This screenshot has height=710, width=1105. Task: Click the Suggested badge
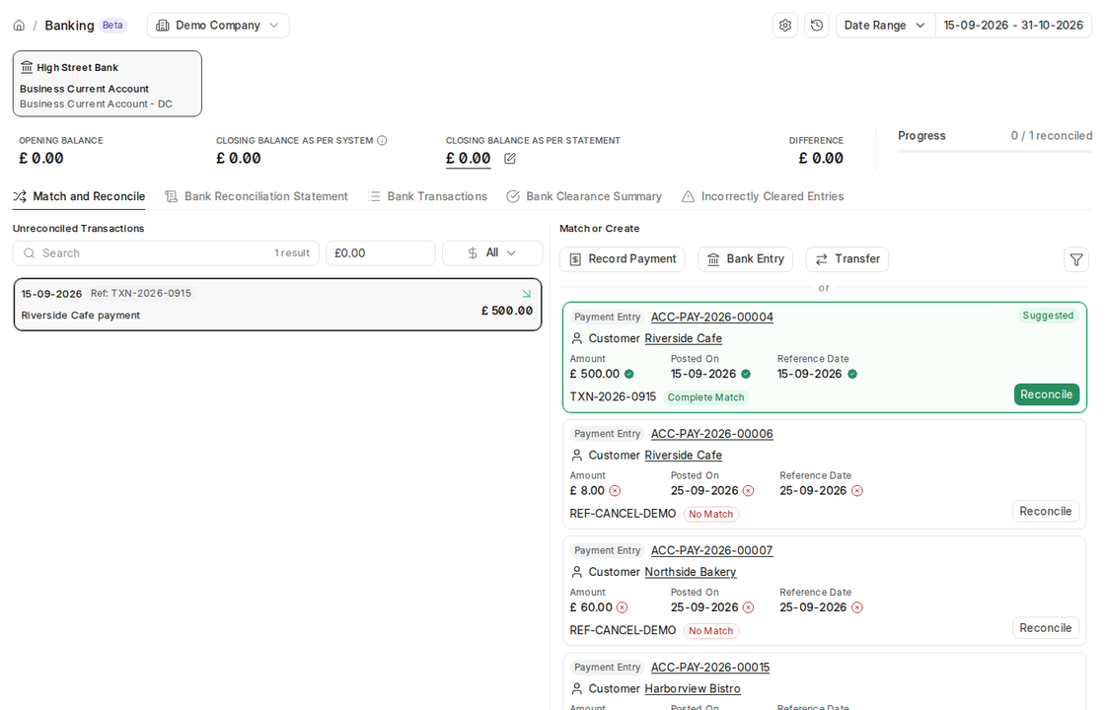(1048, 316)
